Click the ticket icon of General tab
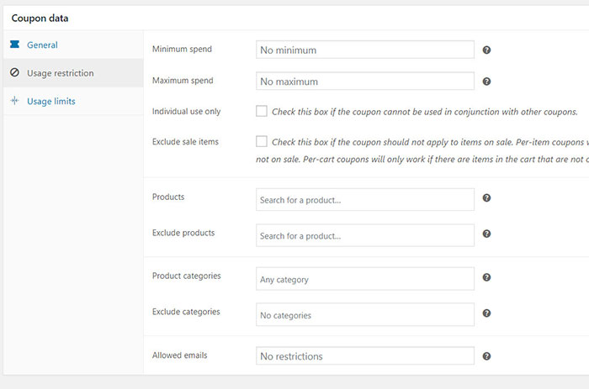This screenshot has height=389, width=589. 14,45
